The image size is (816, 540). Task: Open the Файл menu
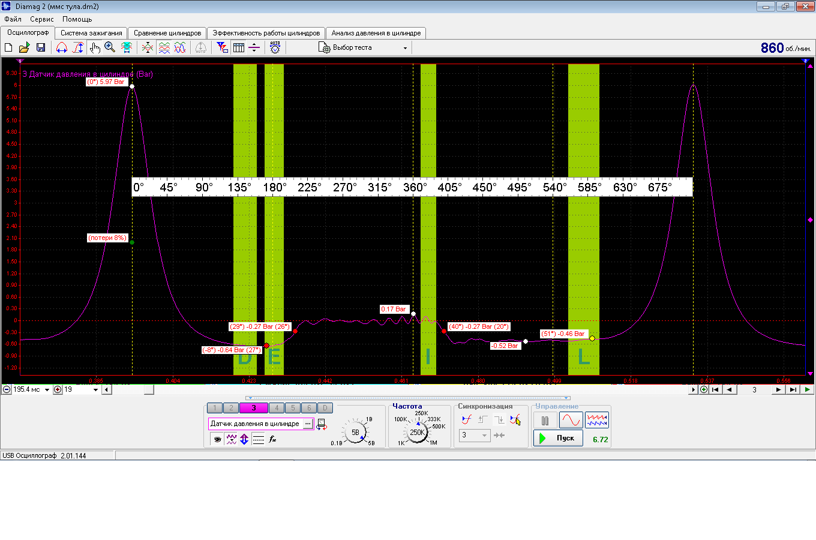[x=13, y=19]
